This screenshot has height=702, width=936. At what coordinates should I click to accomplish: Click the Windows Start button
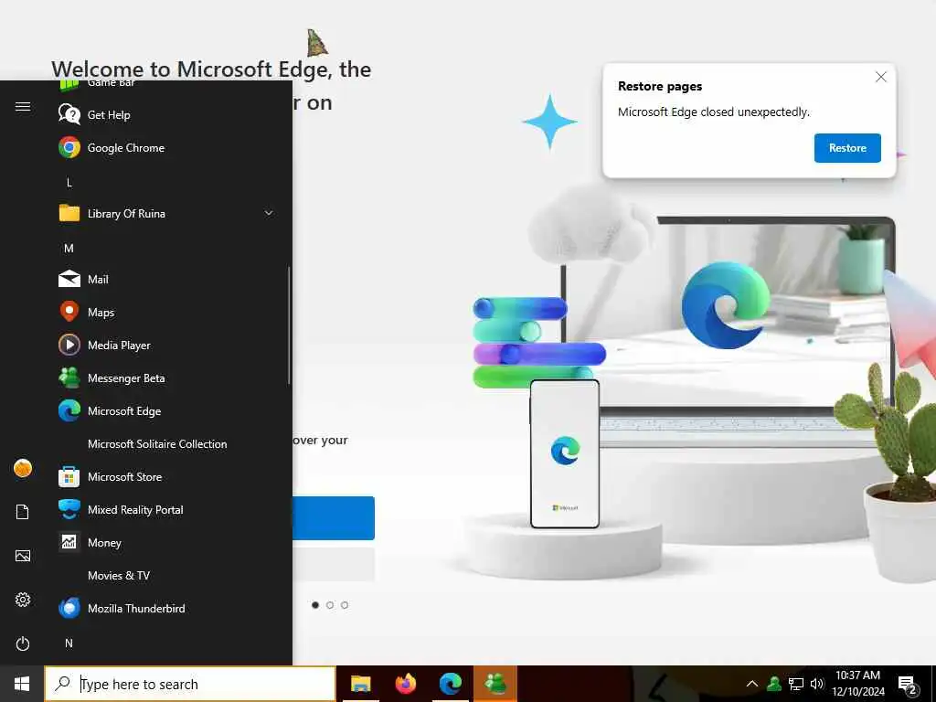(x=22, y=684)
